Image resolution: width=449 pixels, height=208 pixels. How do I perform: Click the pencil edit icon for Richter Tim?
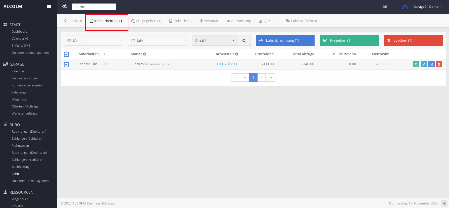(x=424, y=64)
